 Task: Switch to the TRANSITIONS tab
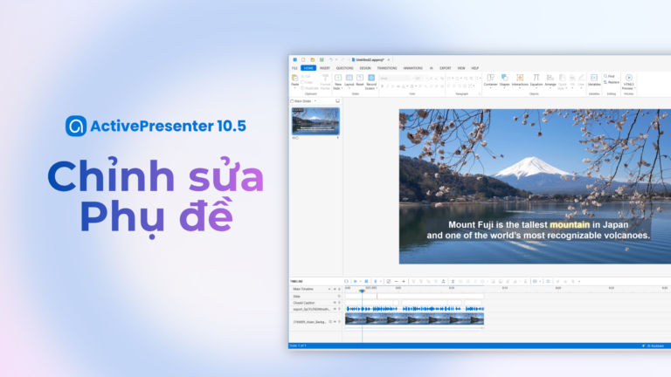[x=387, y=68]
